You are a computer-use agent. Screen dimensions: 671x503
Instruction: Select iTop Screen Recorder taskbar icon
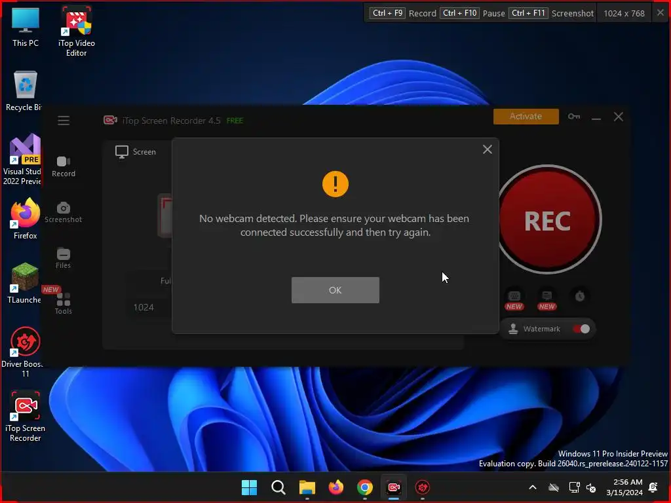(394, 487)
